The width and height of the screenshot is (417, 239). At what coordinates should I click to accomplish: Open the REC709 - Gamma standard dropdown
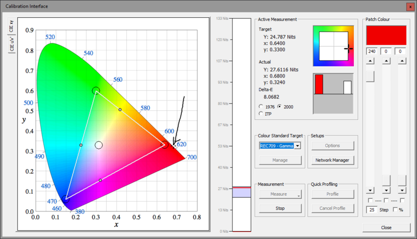point(298,145)
